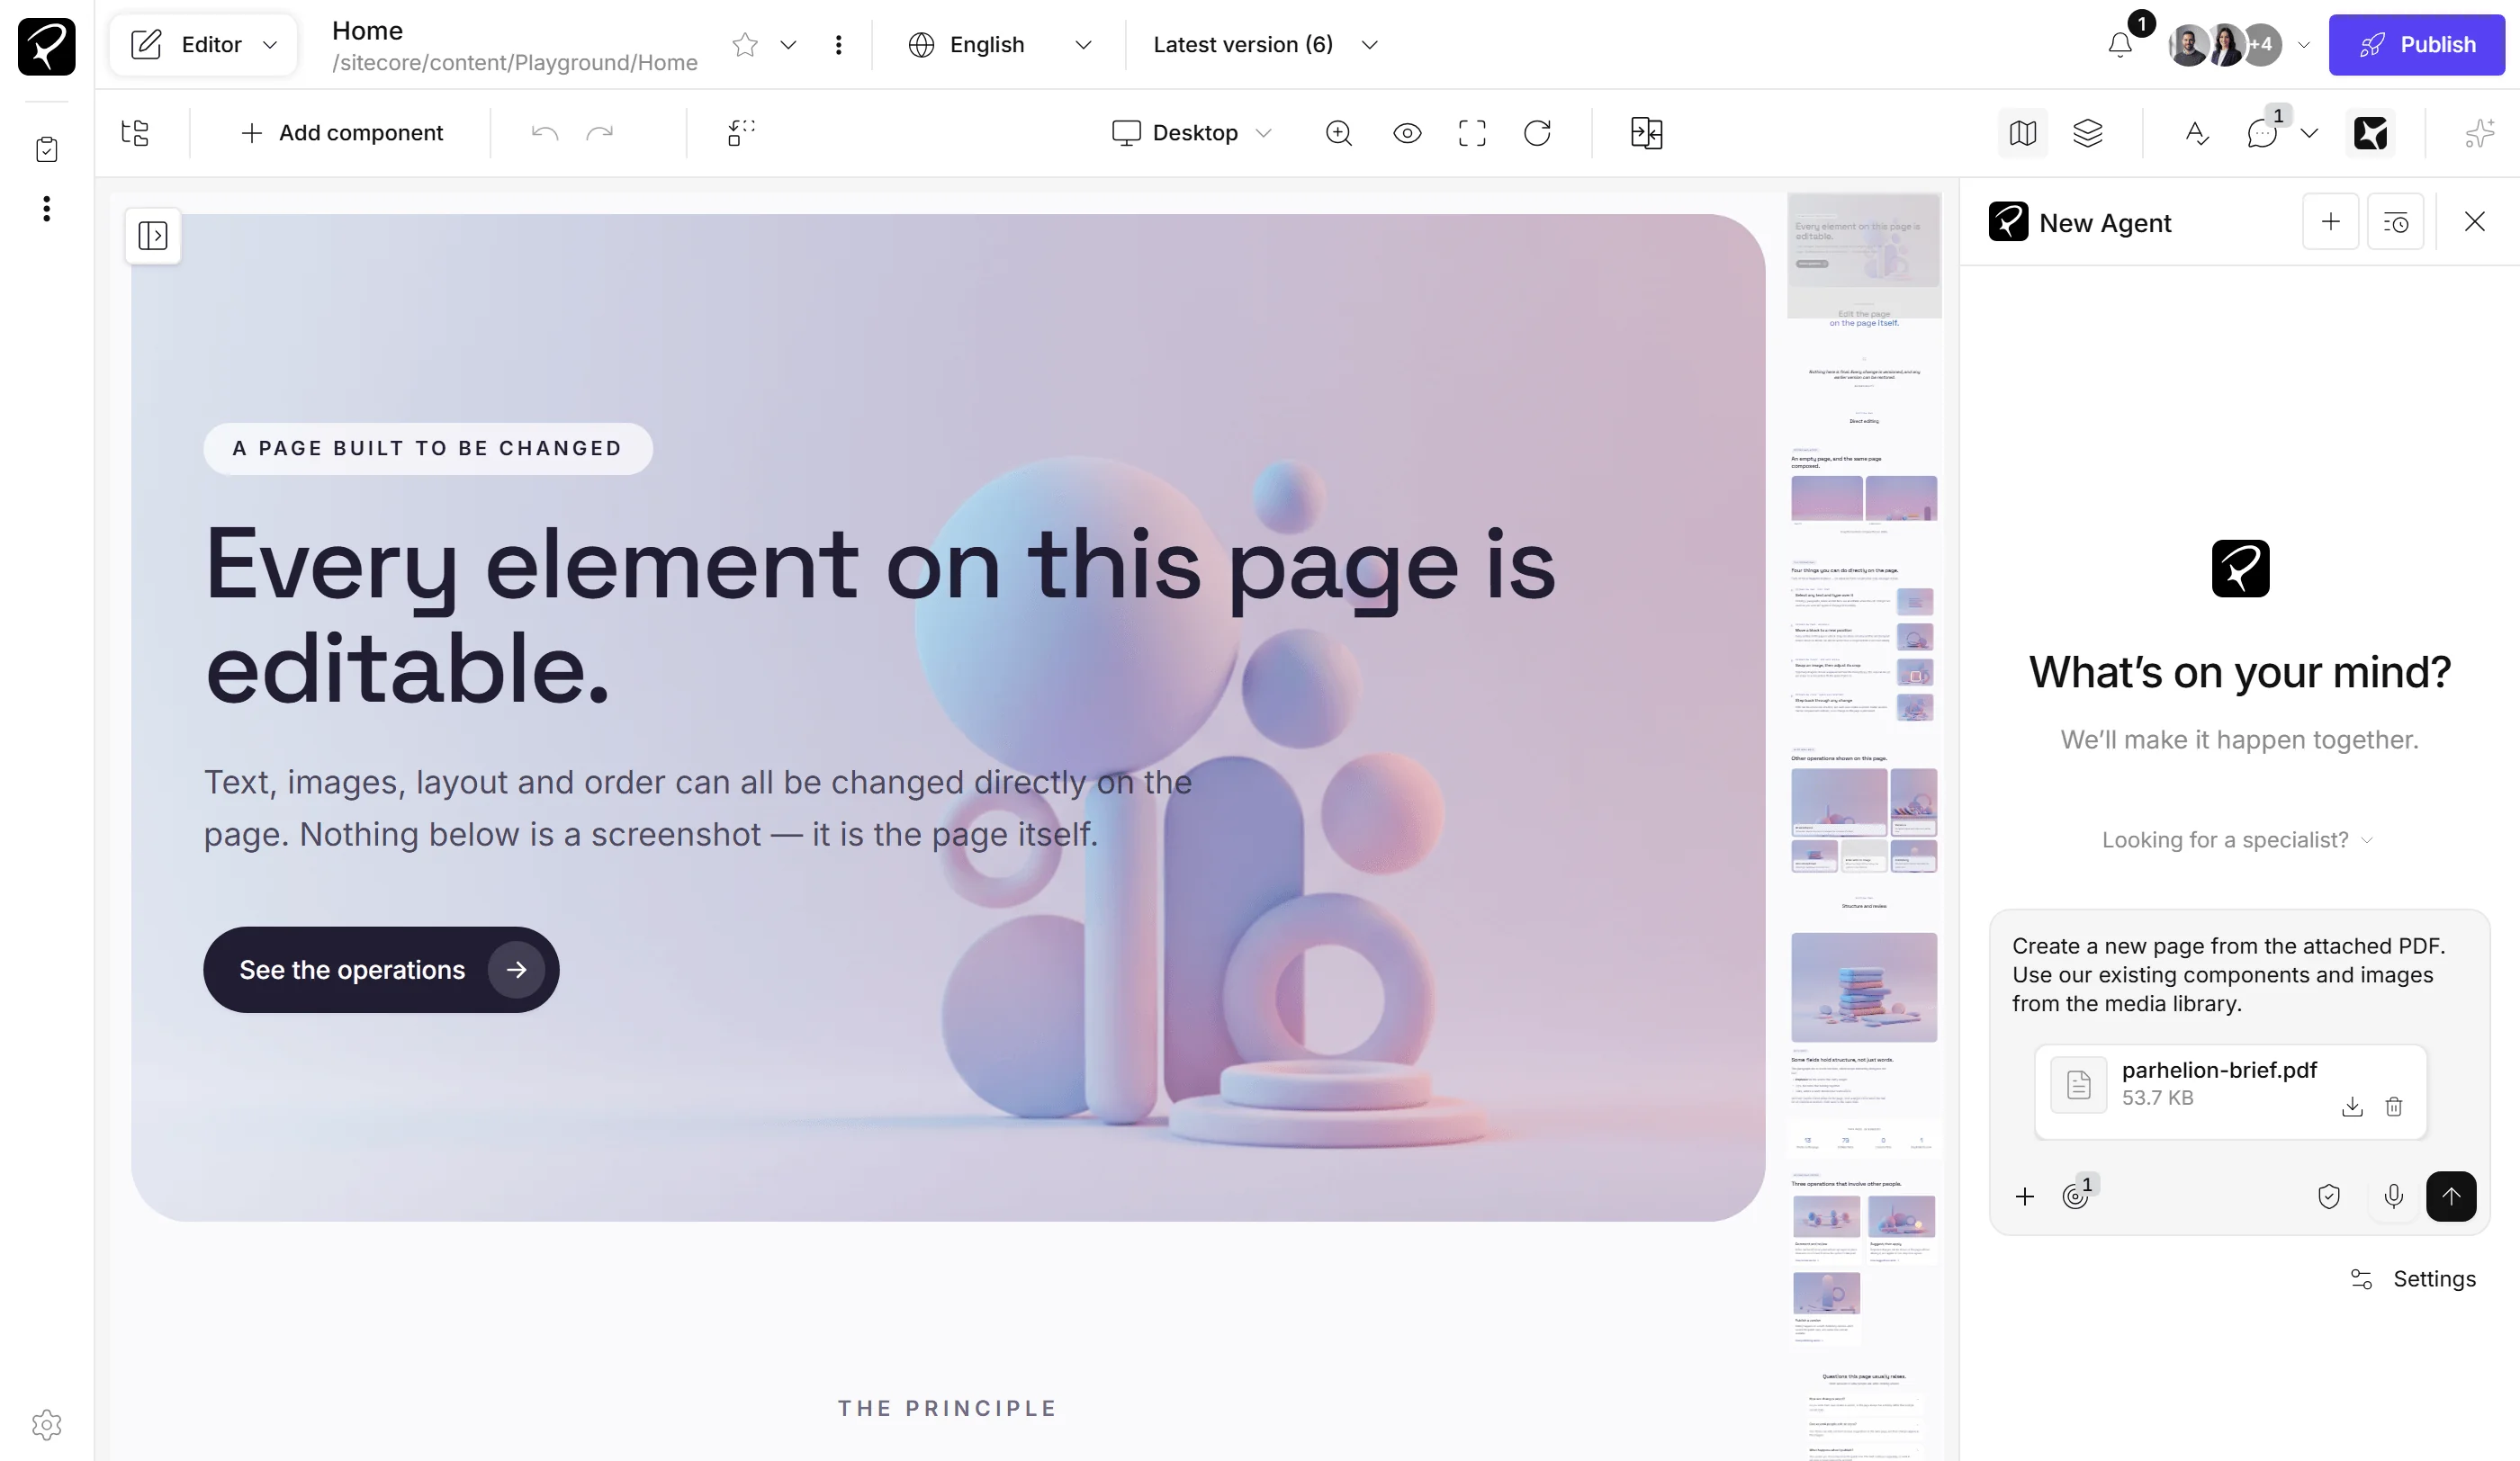Image resolution: width=2520 pixels, height=1461 pixels.
Task: Click the AI sparkle icon
Action: [2479, 133]
